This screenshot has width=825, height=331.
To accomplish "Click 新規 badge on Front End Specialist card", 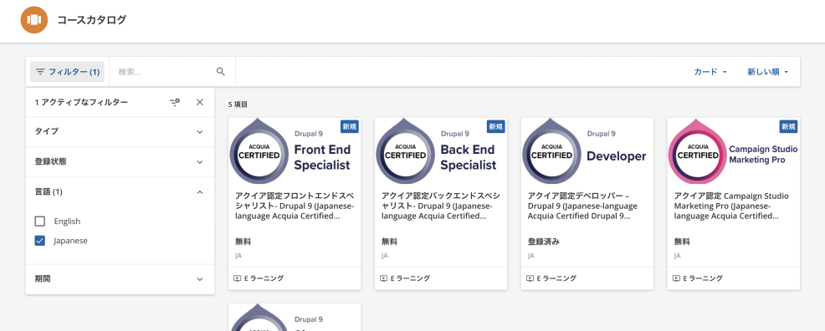I will 350,126.
